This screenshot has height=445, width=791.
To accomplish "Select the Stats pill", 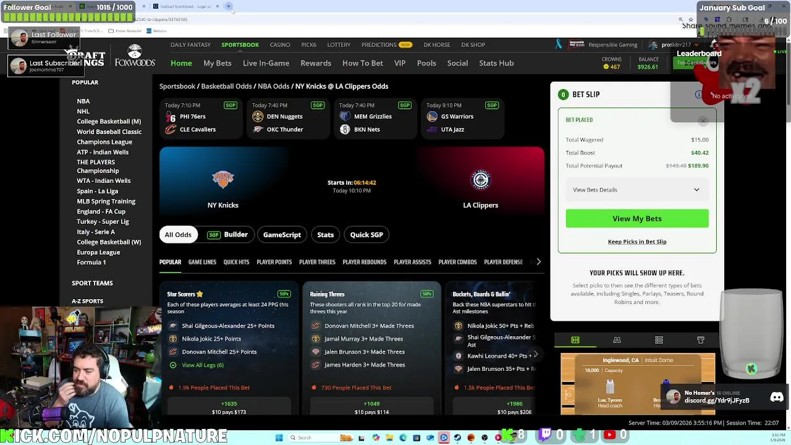I will click(325, 235).
